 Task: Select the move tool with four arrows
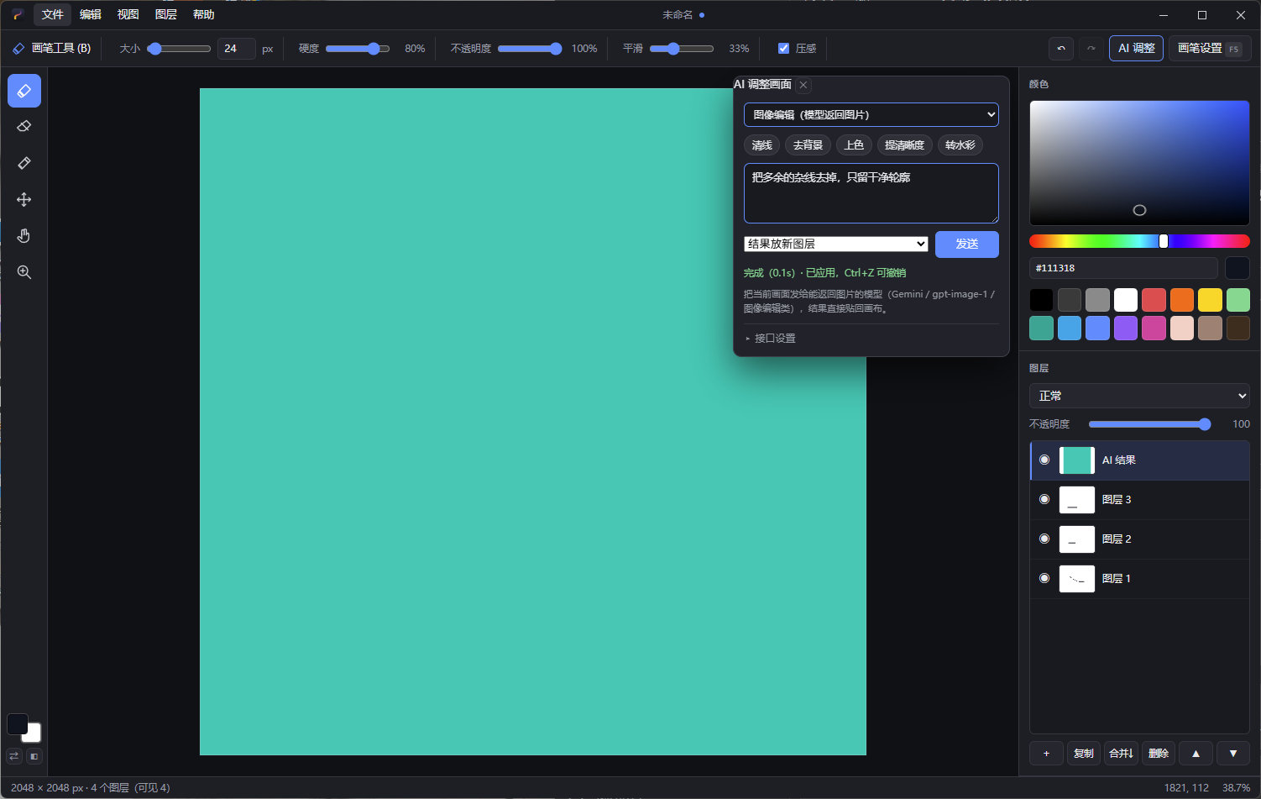coord(24,200)
